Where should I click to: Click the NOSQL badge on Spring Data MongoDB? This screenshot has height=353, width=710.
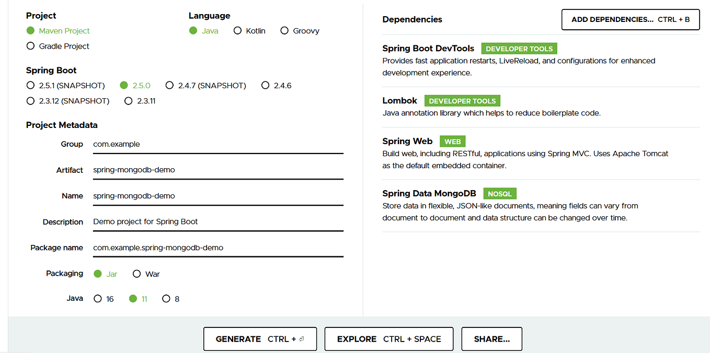click(x=500, y=193)
